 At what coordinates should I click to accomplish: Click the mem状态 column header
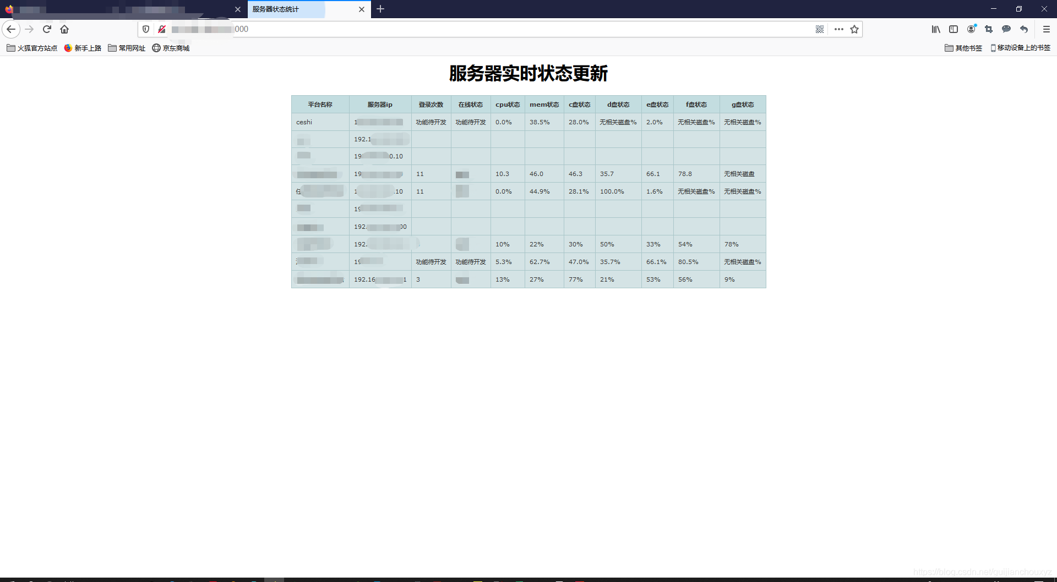point(544,105)
